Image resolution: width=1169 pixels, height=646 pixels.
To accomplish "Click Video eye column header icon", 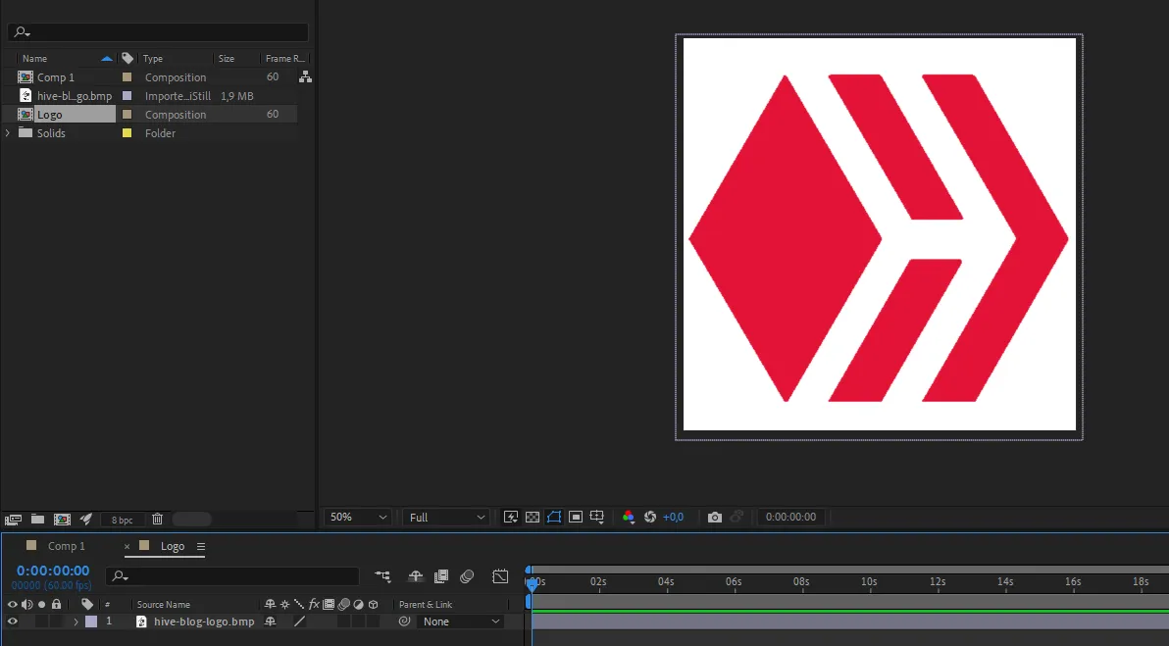I will pyautogui.click(x=12, y=604).
